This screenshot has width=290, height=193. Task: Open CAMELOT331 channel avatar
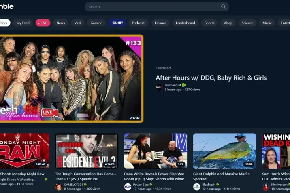[59, 187]
